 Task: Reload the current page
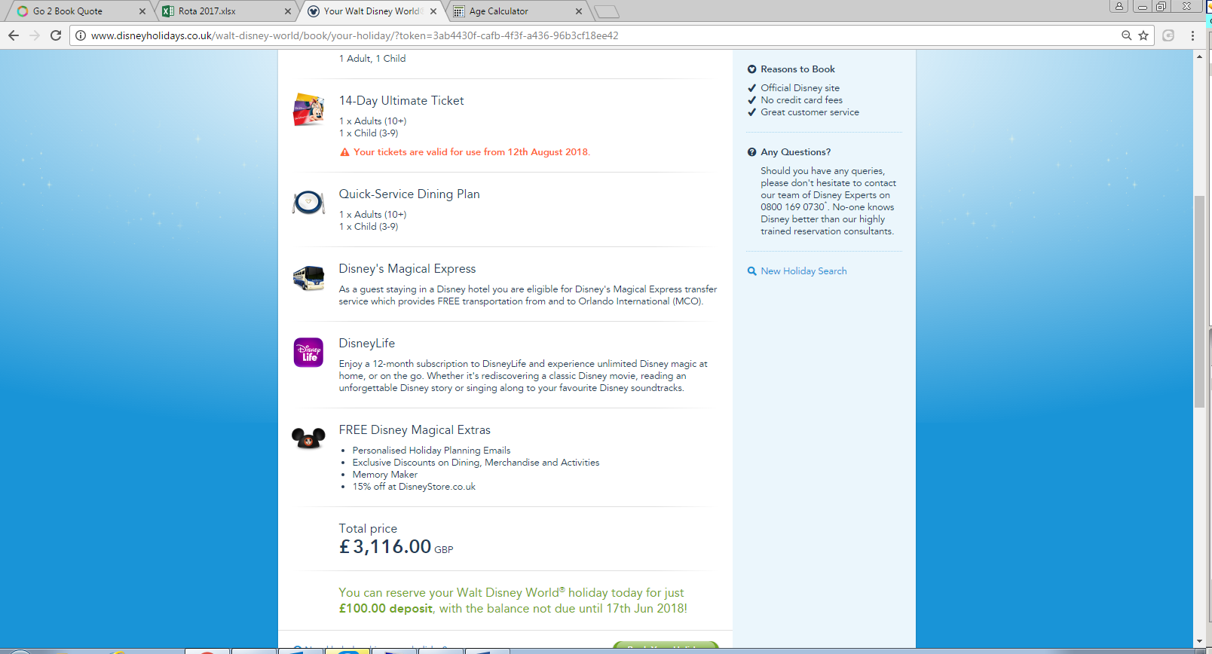point(56,35)
